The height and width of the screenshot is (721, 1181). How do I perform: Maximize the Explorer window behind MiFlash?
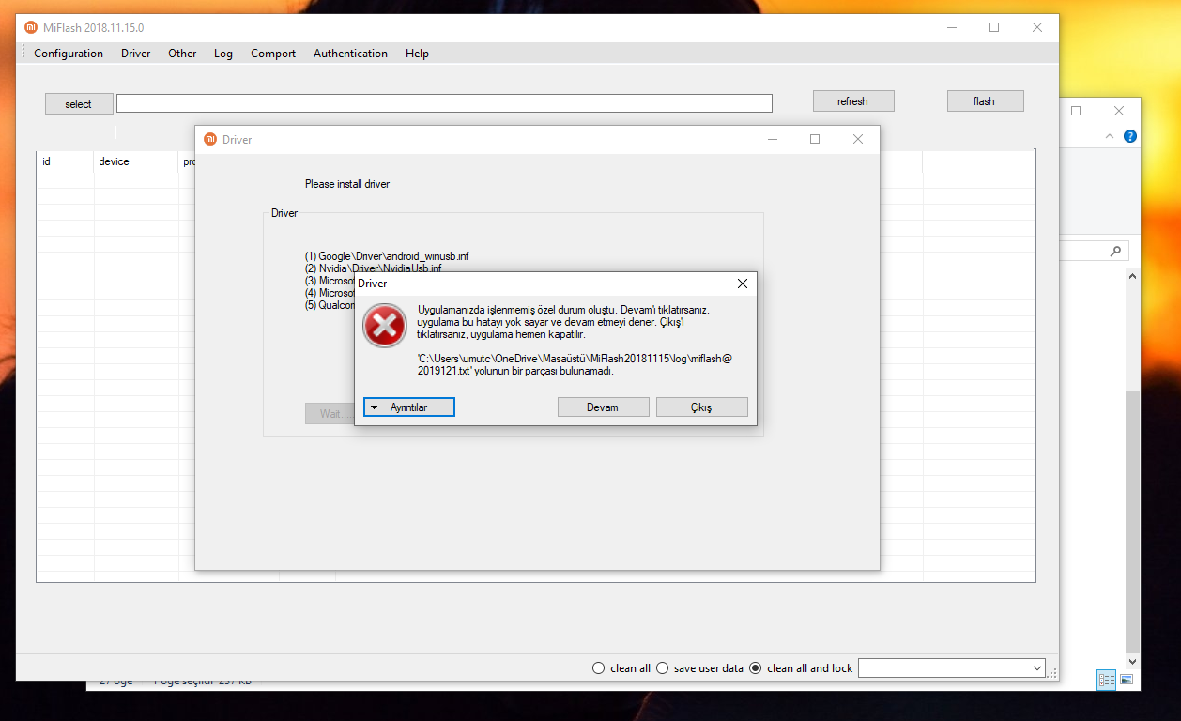[x=1076, y=111]
